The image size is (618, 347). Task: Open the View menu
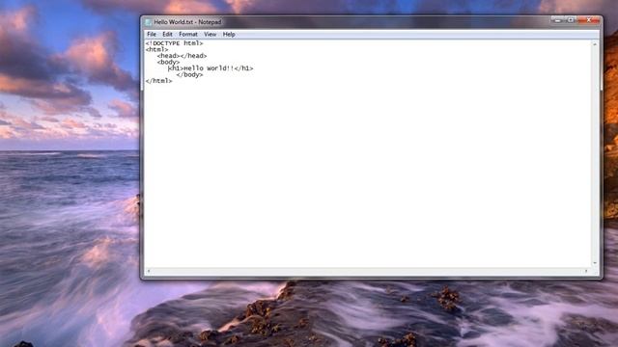click(211, 35)
